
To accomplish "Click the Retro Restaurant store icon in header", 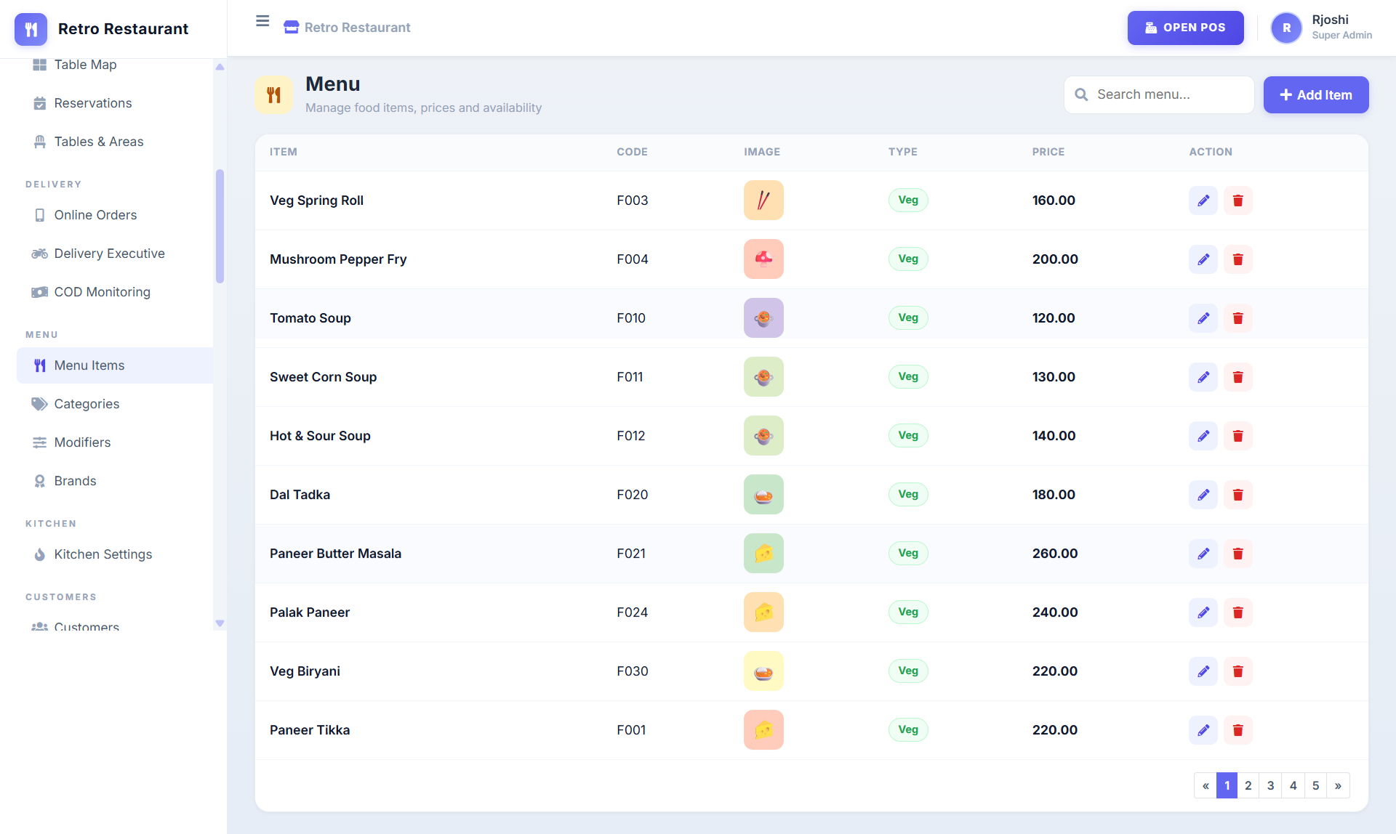I will (292, 28).
